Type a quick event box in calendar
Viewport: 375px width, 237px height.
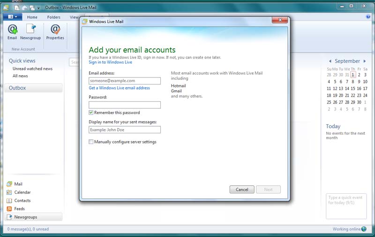pyautogui.click(x=346, y=206)
